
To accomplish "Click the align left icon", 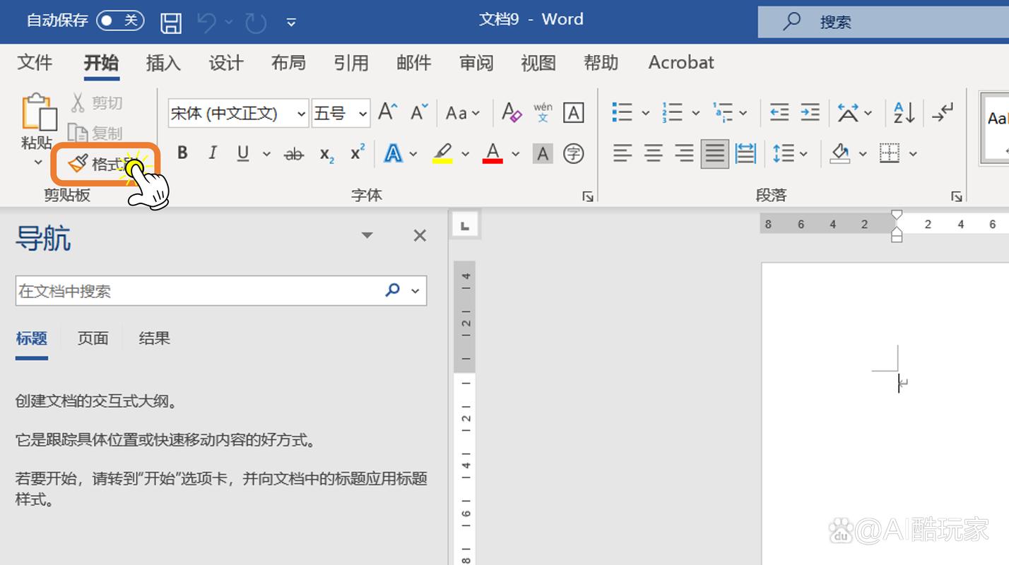I will pyautogui.click(x=622, y=153).
